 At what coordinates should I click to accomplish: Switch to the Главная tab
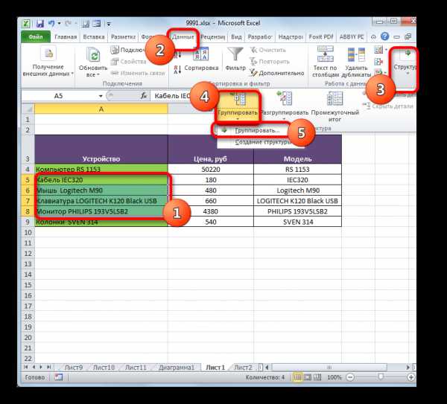(x=66, y=36)
